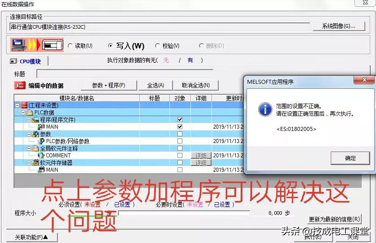Viewport: 376px width, 243px height.
Task: Collapse the 全局软元件注释 tree node
Action: tap(29, 148)
